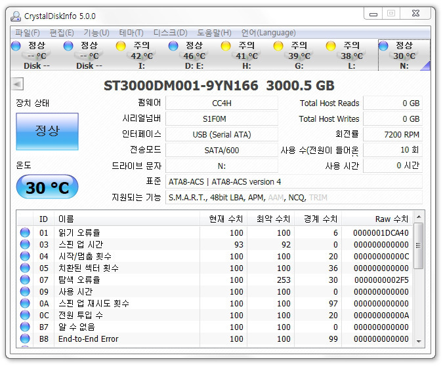This screenshot has height=366, width=443.
Task: Click the status orb for attribute 01
Action: [25, 232]
